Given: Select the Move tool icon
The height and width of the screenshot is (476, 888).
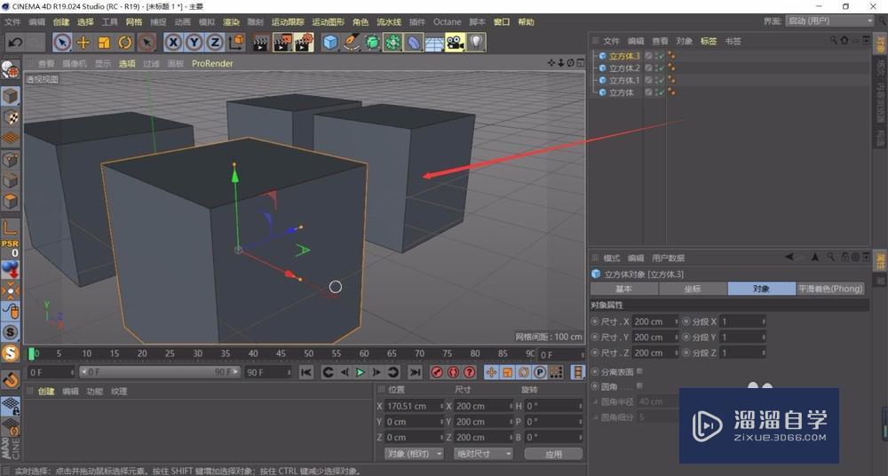Looking at the screenshot, I should click(83, 43).
